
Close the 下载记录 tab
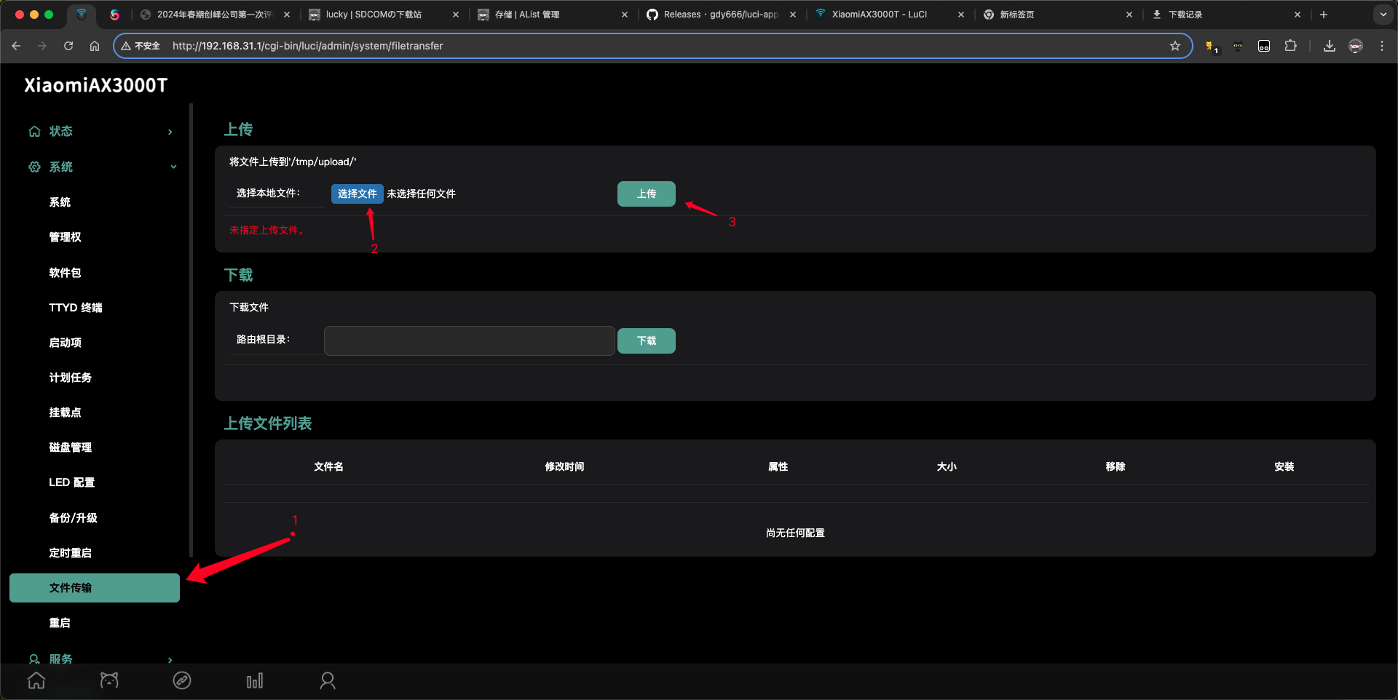pos(1298,15)
